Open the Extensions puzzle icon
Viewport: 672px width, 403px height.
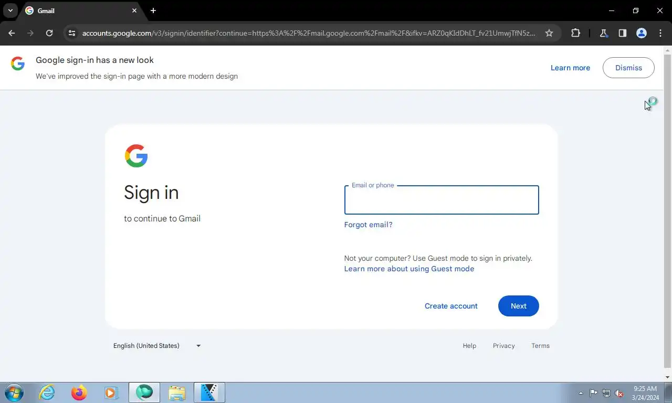coord(575,33)
